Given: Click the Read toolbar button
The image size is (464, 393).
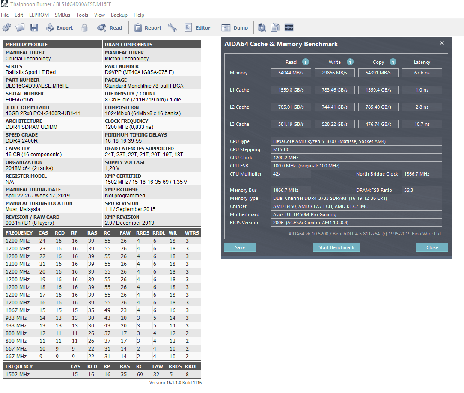Looking at the screenshot, I should pos(110,27).
